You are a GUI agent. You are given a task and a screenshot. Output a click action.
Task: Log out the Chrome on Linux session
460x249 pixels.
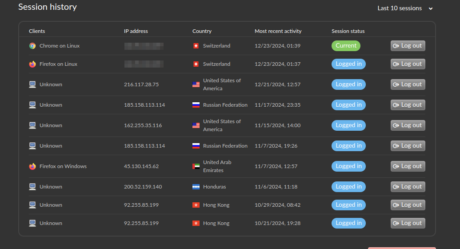(x=408, y=46)
